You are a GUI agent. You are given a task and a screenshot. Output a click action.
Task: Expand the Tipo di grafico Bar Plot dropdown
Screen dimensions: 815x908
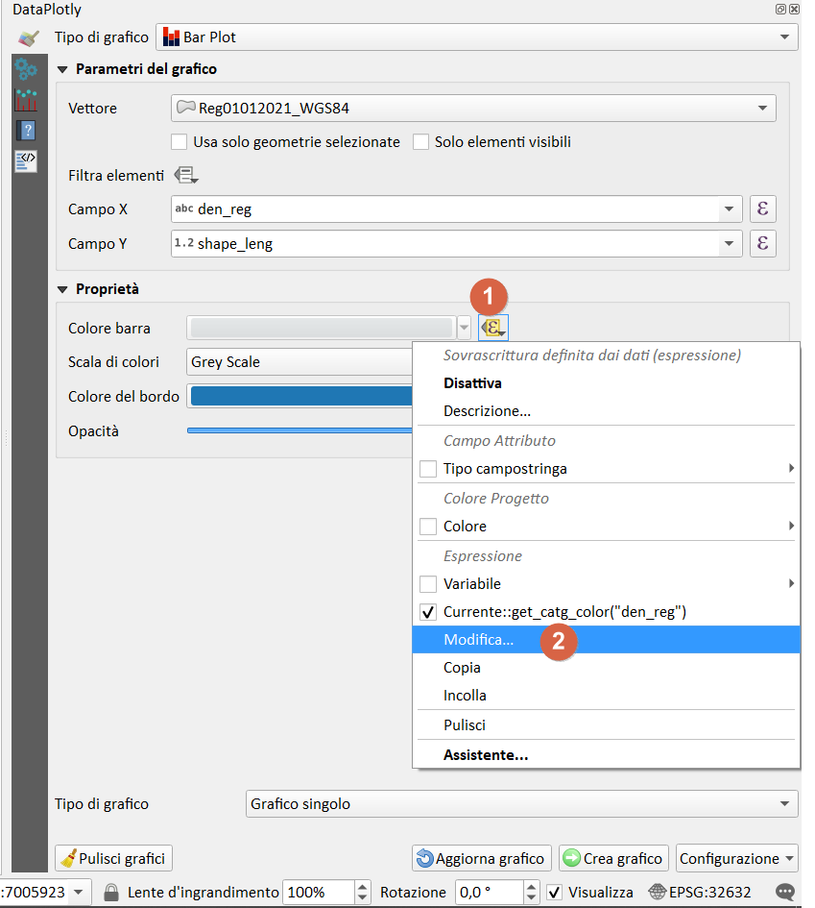click(476, 37)
